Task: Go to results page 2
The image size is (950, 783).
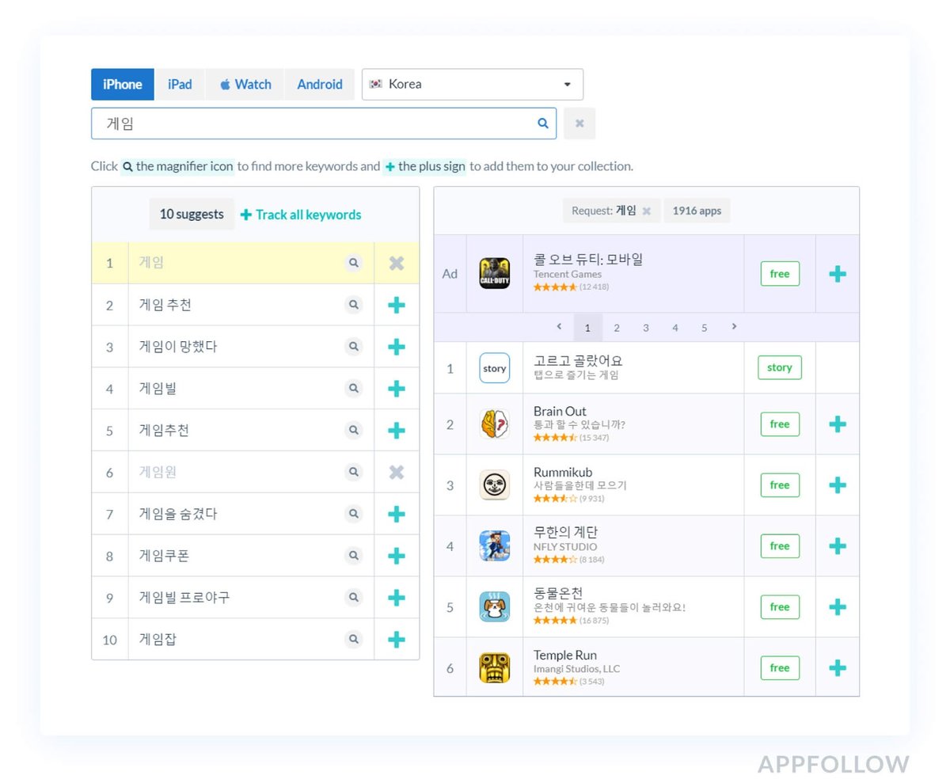Action: tap(617, 328)
